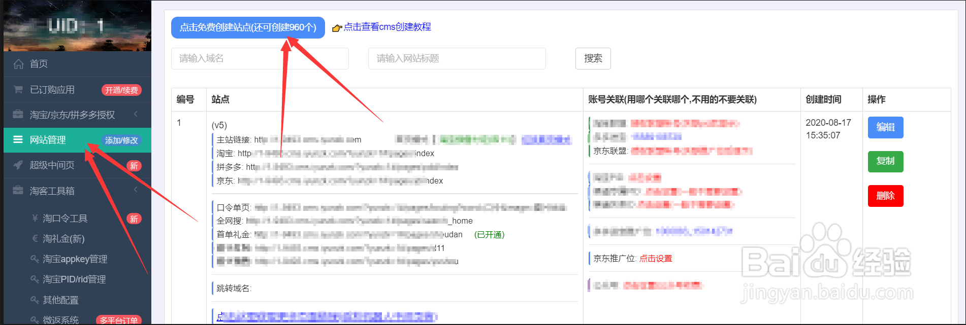The height and width of the screenshot is (325, 966).
Task: Click the key icon beside 淘宝PID/rid管理
Action: [35, 279]
